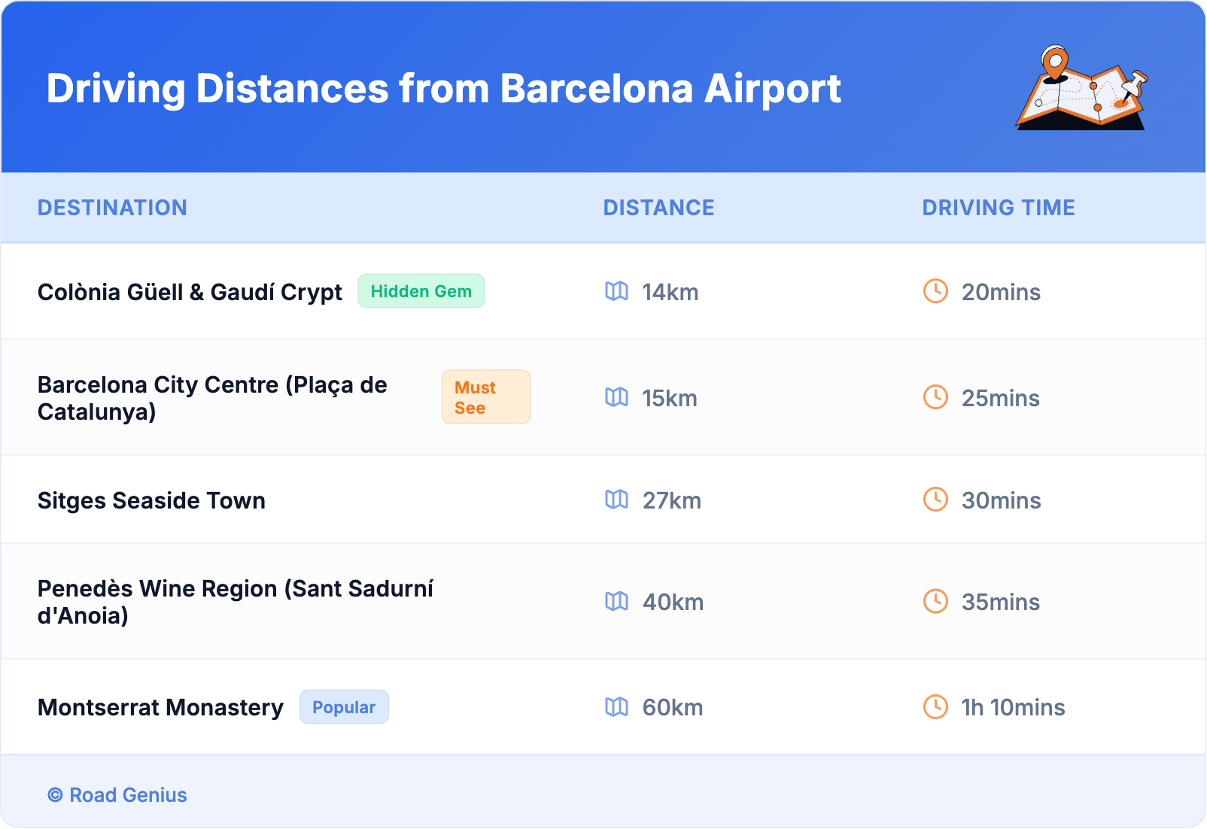The width and height of the screenshot is (1207, 829).
Task: Click the Driving Time column header
Action: click(x=998, y=208)
